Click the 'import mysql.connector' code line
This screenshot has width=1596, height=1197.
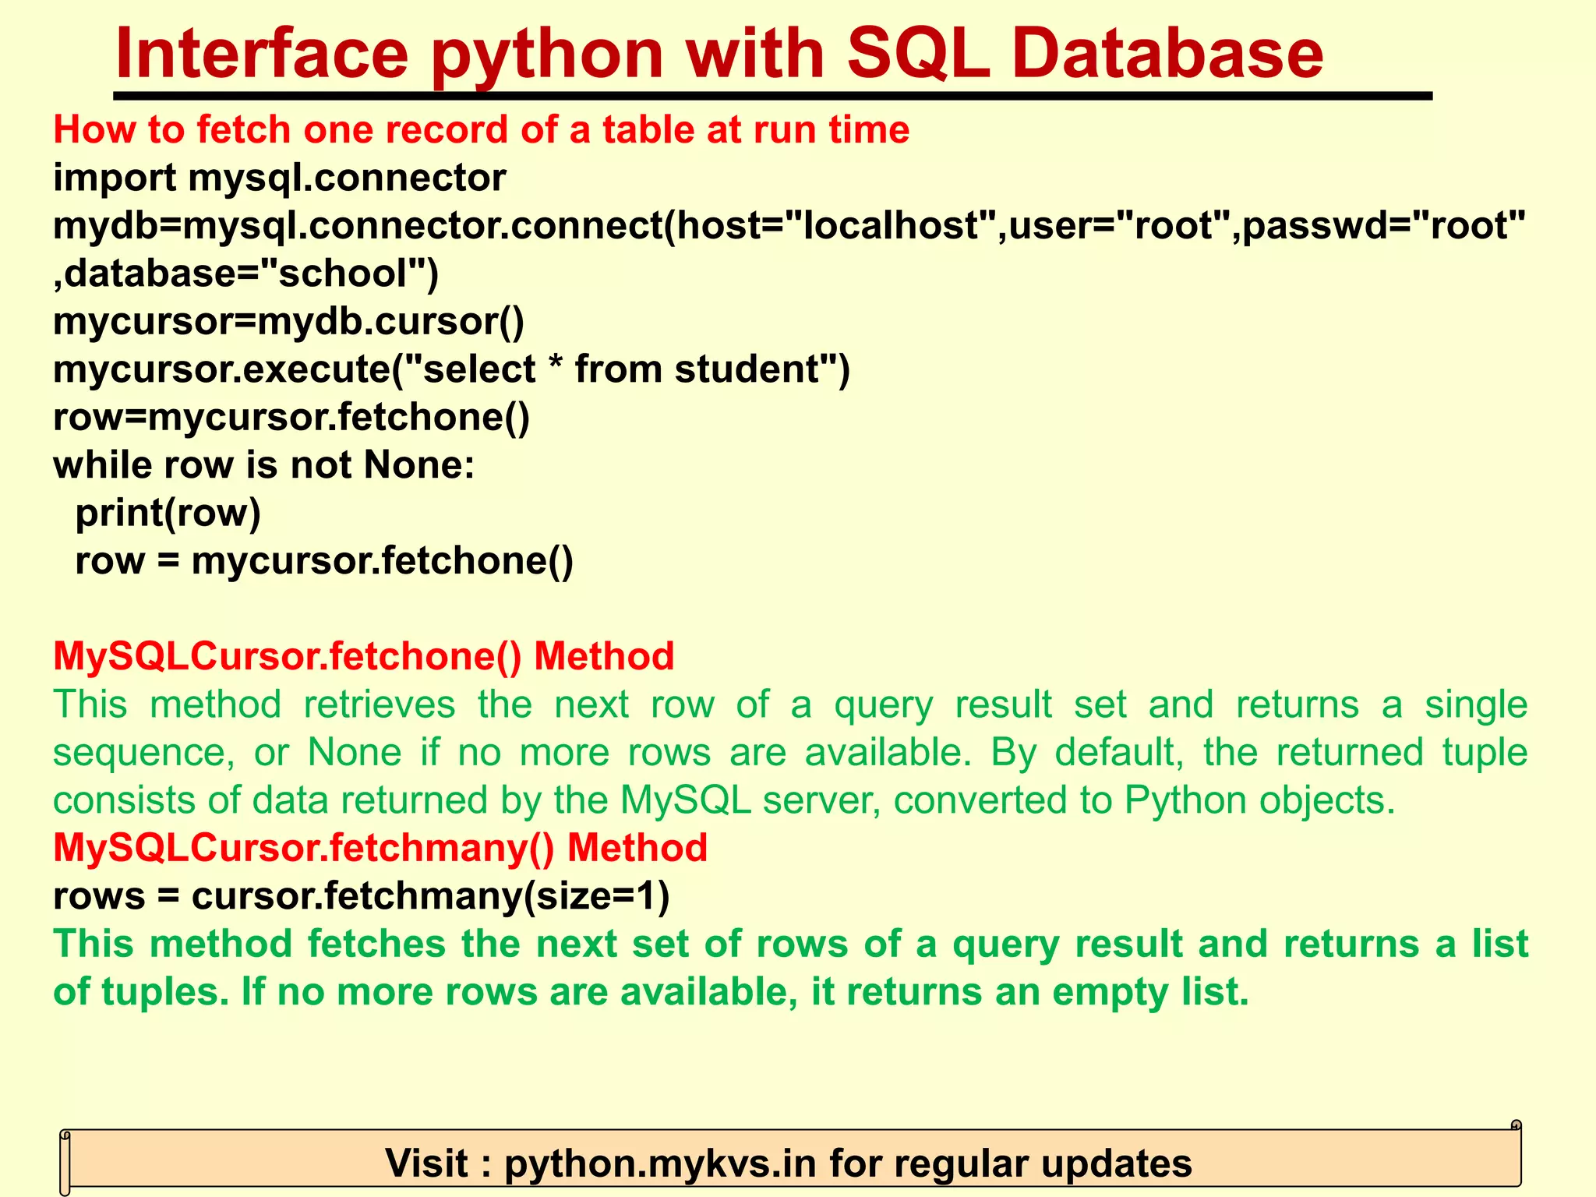pyautogui.click(x=279, y=178)
